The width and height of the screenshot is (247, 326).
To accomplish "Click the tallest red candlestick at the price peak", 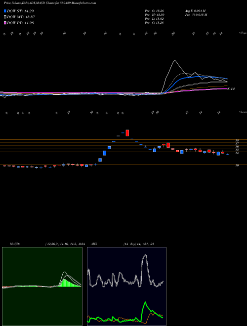I will (127, 133).
